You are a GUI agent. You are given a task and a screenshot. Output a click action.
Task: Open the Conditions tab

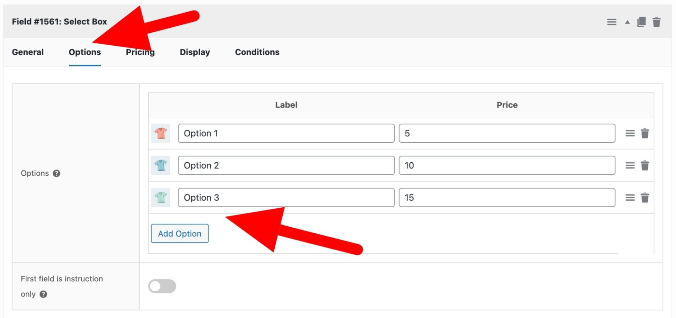click(x=257, y=52)
